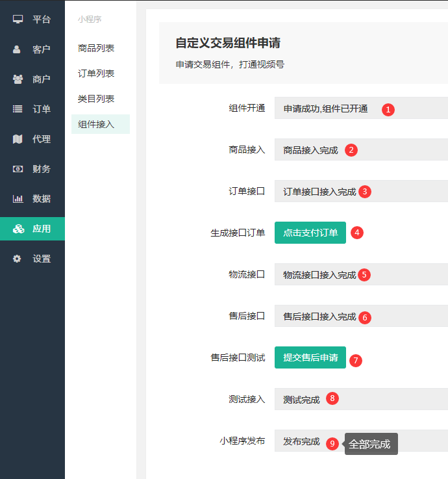The image size is (448, 479).
Task: Click the 申请成功,组件已开通 field
Action: (362, 108)
